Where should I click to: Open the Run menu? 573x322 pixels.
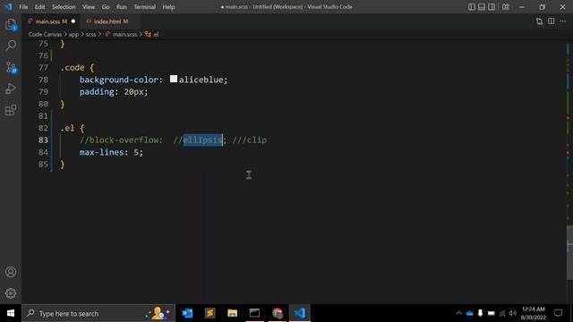[x=122, y=7]
